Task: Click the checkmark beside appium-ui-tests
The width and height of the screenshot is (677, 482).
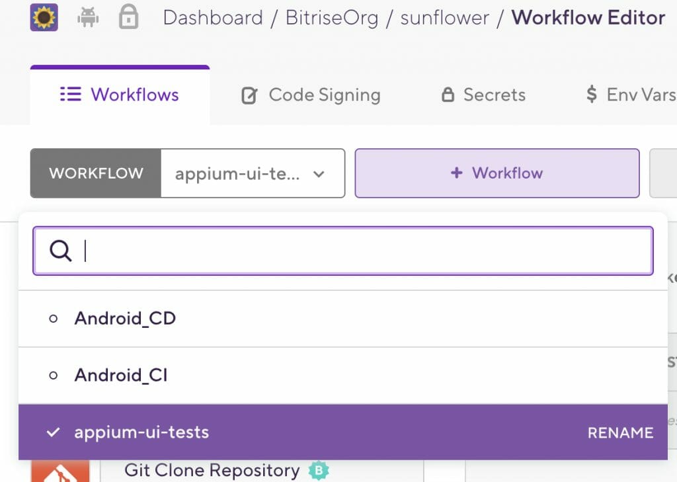Action: [x=53, y=432]
